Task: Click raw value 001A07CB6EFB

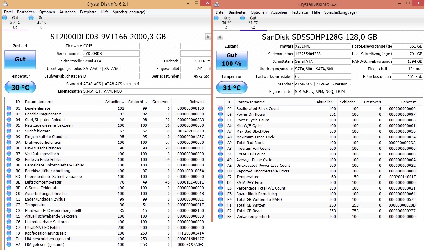Action: click(191, 131)
